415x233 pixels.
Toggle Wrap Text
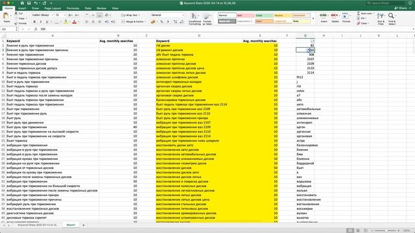(130, 16)
